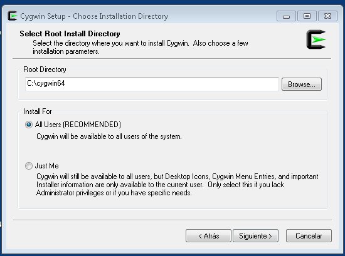345x256 pixels.
Task: Click the "Select Root Install Directory" heading
Action: point(70,34)
